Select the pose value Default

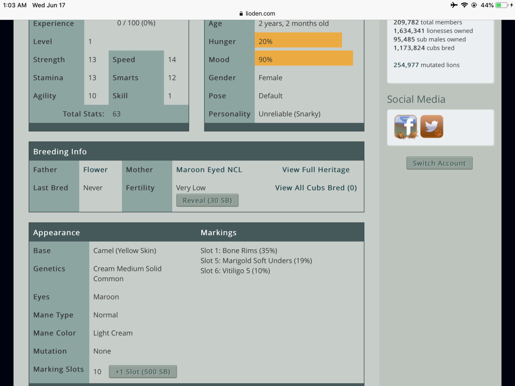271,96
